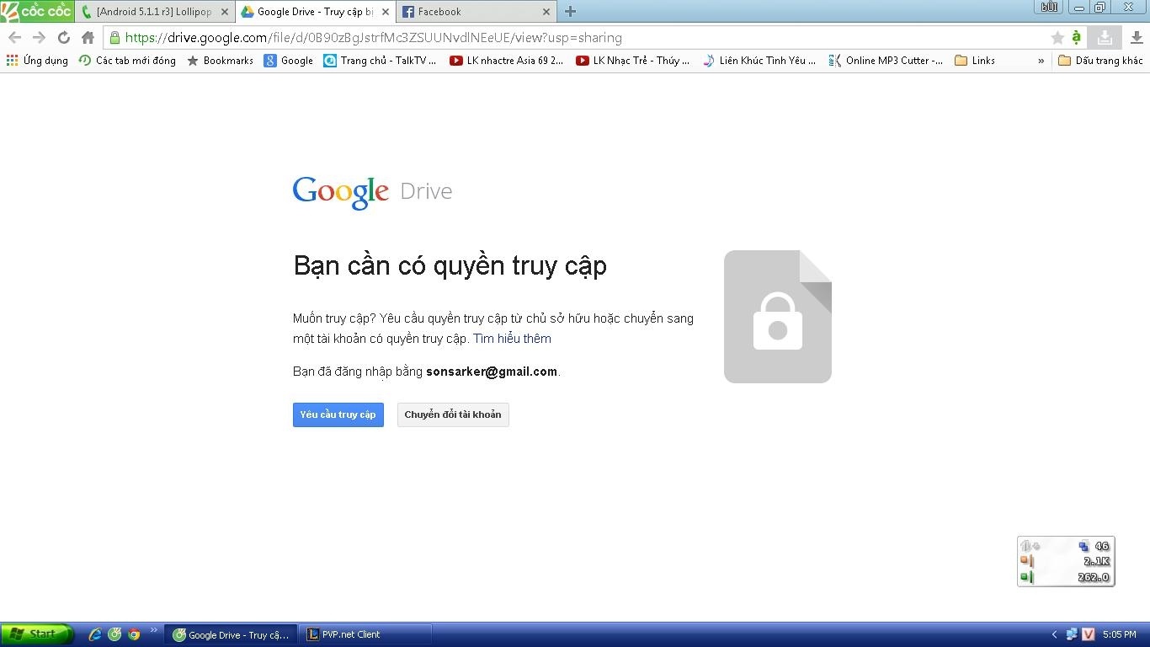The height and width of the screenshot is (647, 1150).
Task: Close the Google Drive tab
Action: pos(386,12)
